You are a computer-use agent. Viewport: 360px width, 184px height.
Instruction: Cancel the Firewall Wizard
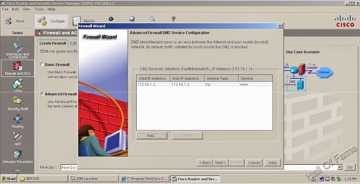pyautogui.click(x=254, y=163)
